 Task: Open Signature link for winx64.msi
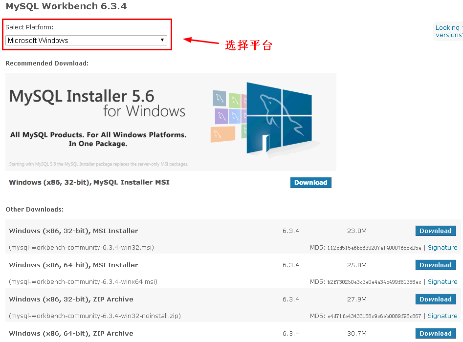click(x=442, y=282)
